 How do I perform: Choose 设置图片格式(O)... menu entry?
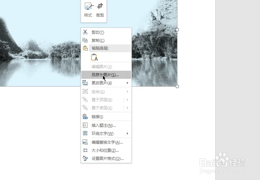click(106, 159)
